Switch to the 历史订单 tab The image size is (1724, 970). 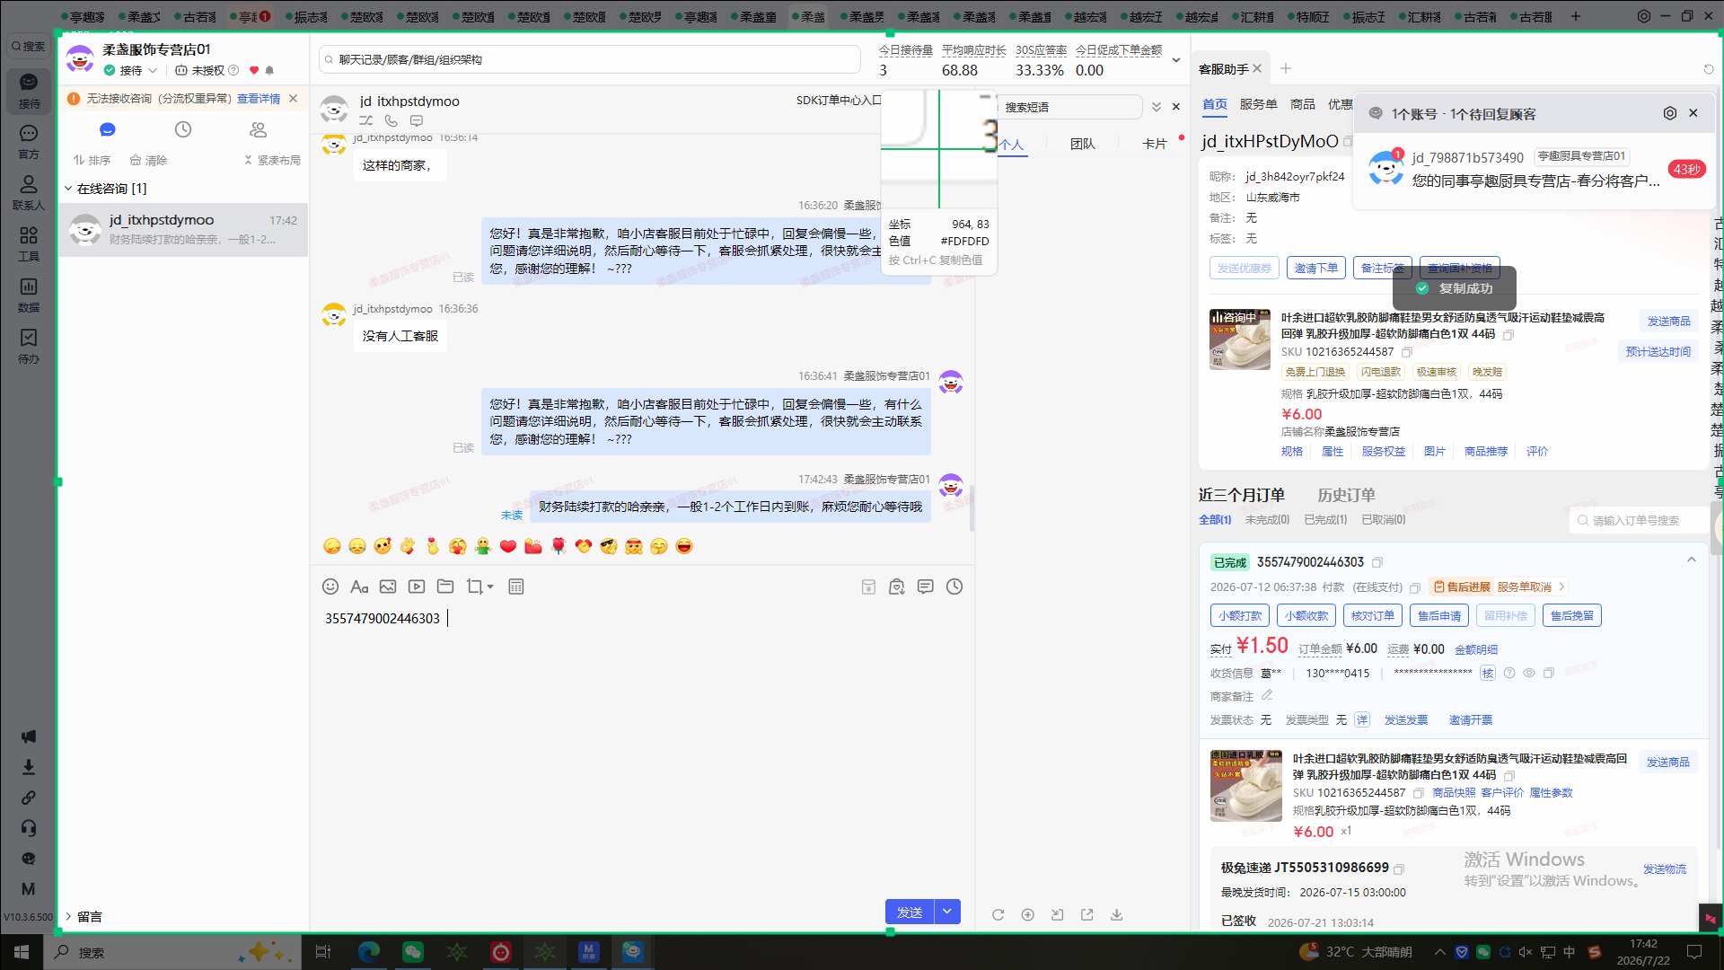click(1346, 495)
